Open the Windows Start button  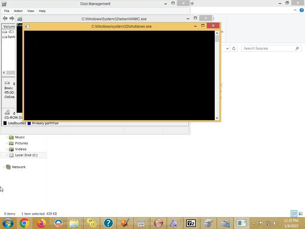[x=8, y=223]
